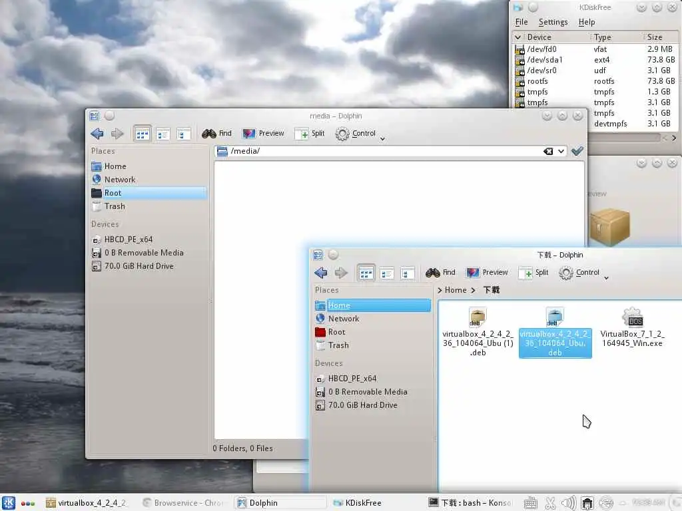Open Help menu in KDiskFree
The height and width of the screenshot is (511, 682).
586,22
